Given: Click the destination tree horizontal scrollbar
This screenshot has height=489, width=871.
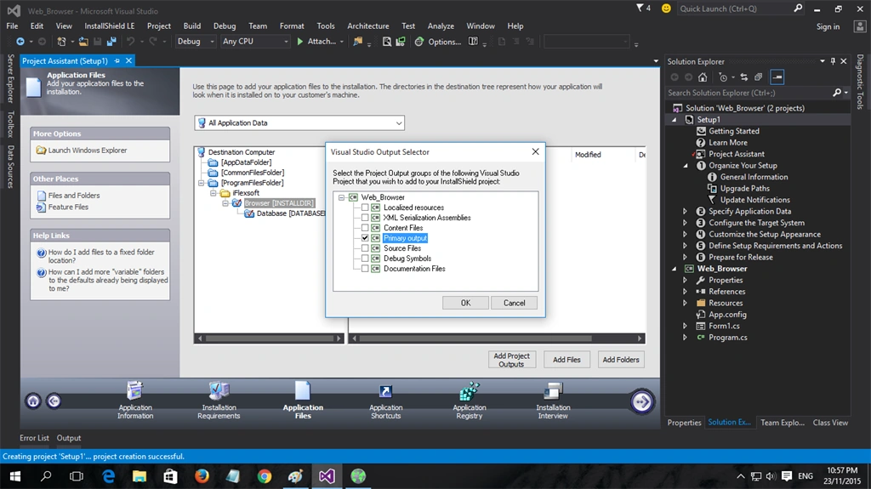Looking at the screenshot, I should click(x=270, y=338).
